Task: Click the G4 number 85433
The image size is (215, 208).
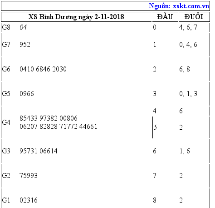Action: point(29,118)
